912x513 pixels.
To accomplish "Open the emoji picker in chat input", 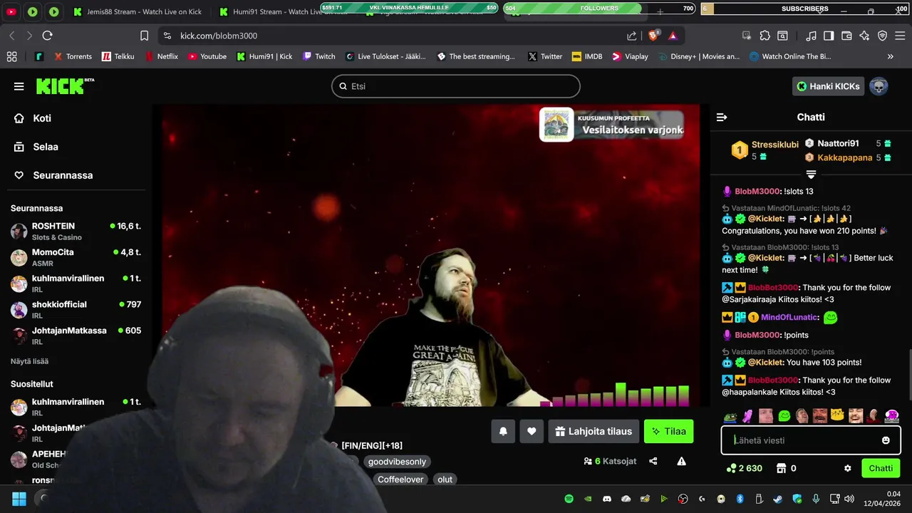I will 886,440.
